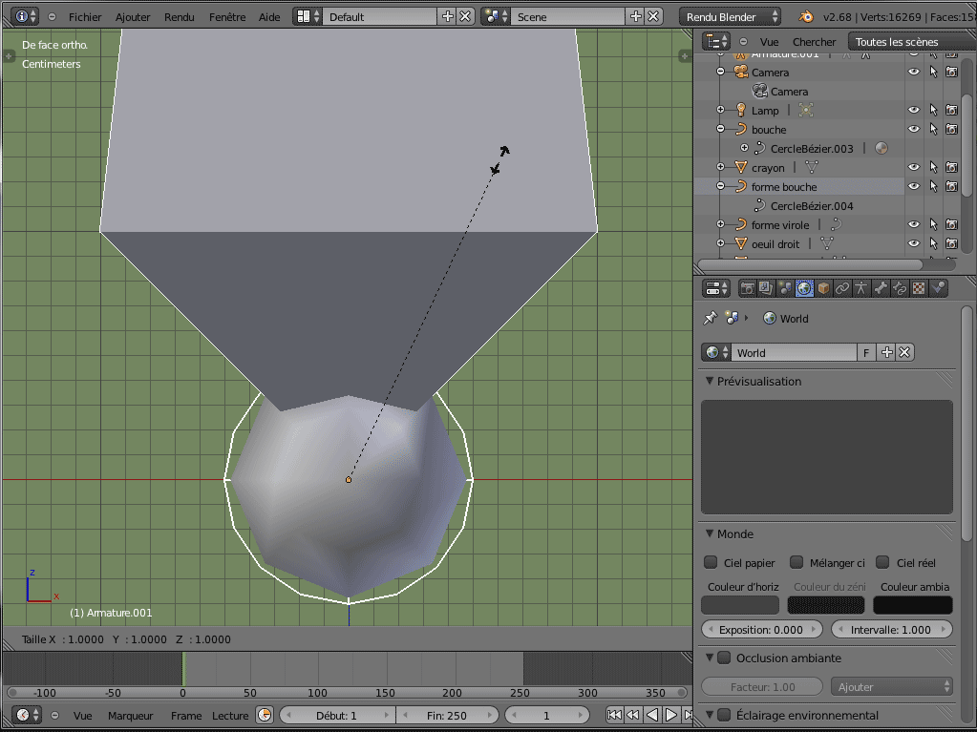The height and width of the screenshot is (732, 977).
Task: Add a new scene with the plus icon
Action: coord(635,17)
